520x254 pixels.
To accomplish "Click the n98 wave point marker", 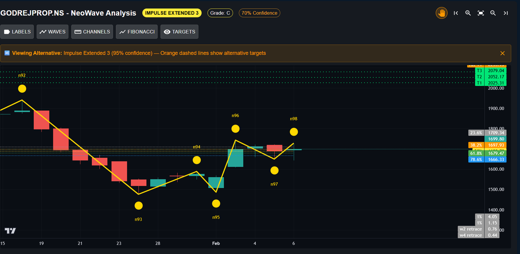I will (294, 132).
